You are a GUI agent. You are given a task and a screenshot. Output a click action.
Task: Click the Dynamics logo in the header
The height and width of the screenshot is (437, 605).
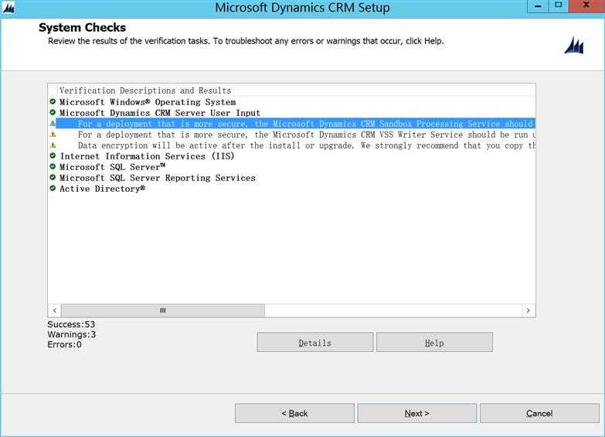pyautogui.click(x=574, y=46)
